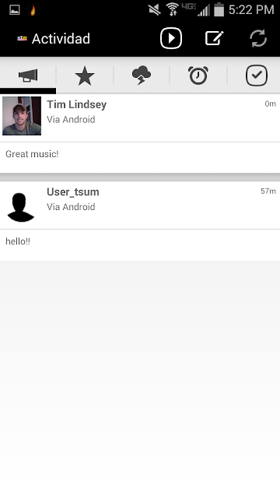Tap the muted sound status icon

(155, 10)
